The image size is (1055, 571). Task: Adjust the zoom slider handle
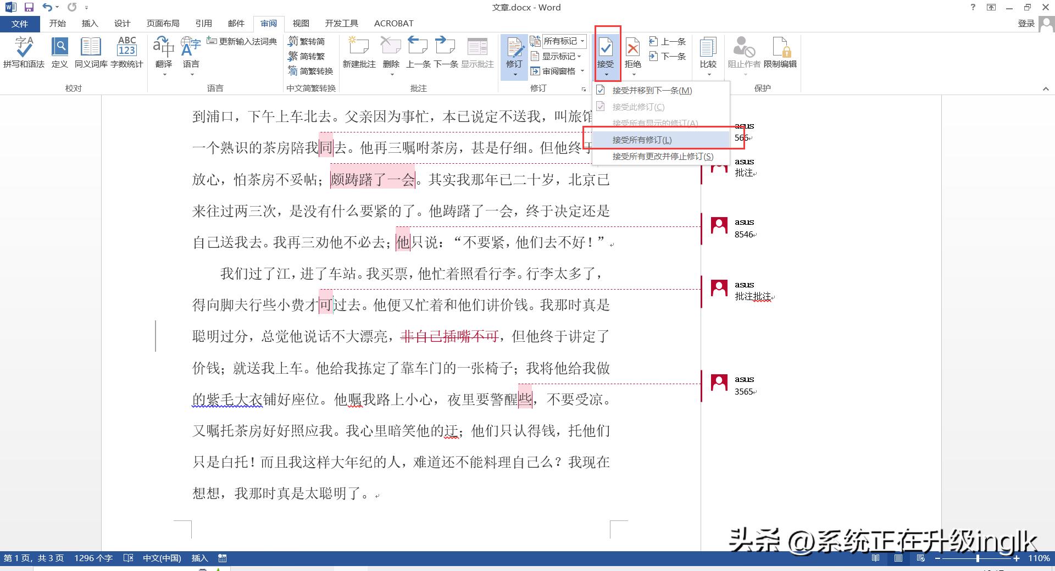pos(978,558)
